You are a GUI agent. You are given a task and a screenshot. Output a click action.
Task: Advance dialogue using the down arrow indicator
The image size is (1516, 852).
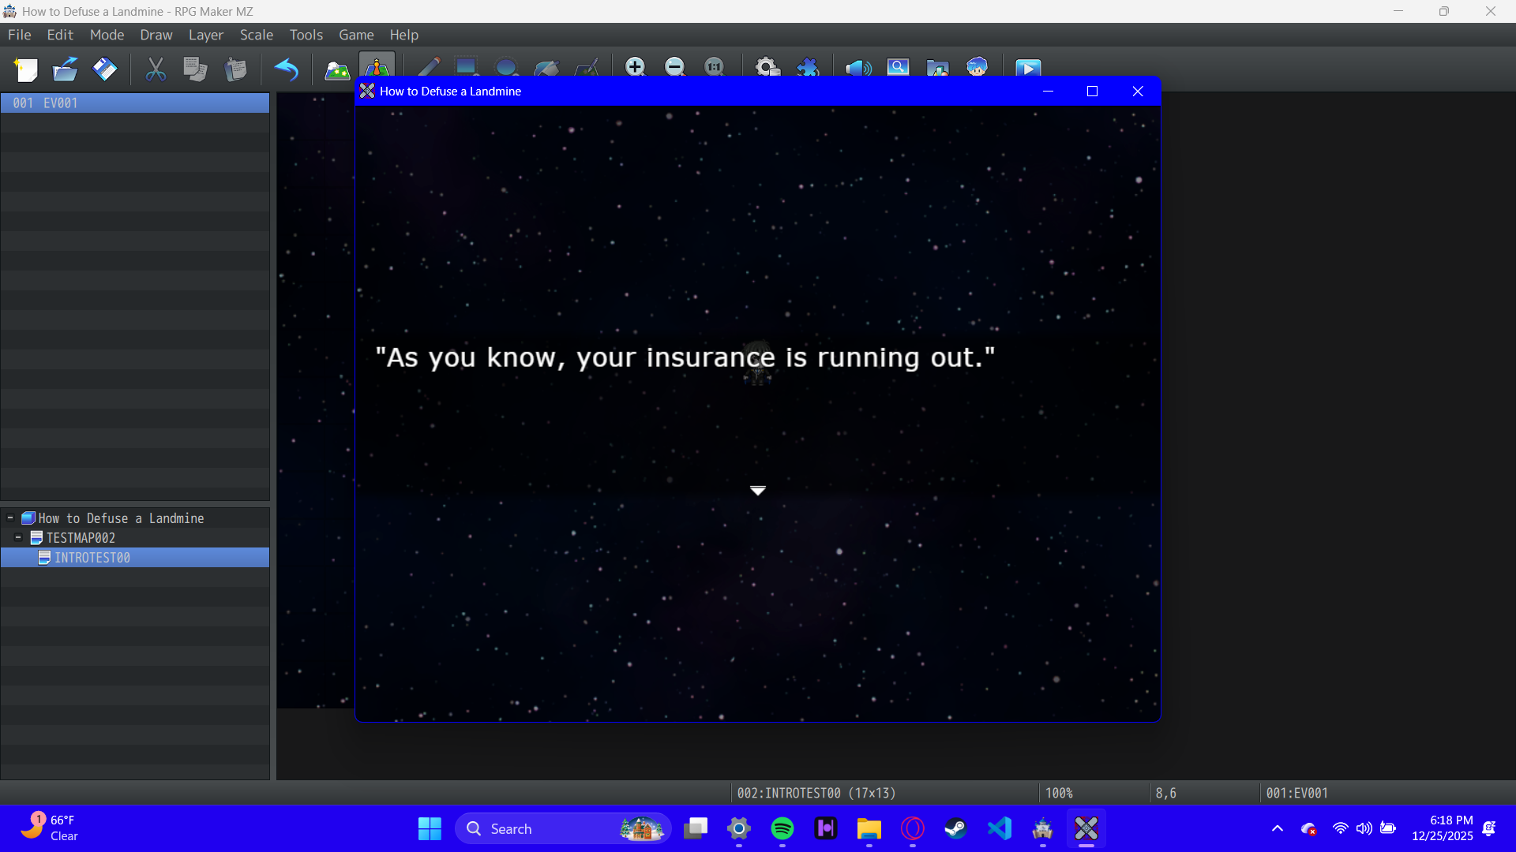pos(757,491)
